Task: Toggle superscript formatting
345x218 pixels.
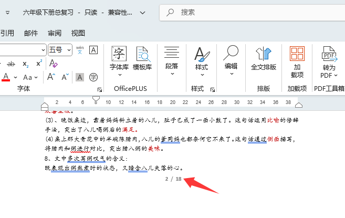Action: 39,64
